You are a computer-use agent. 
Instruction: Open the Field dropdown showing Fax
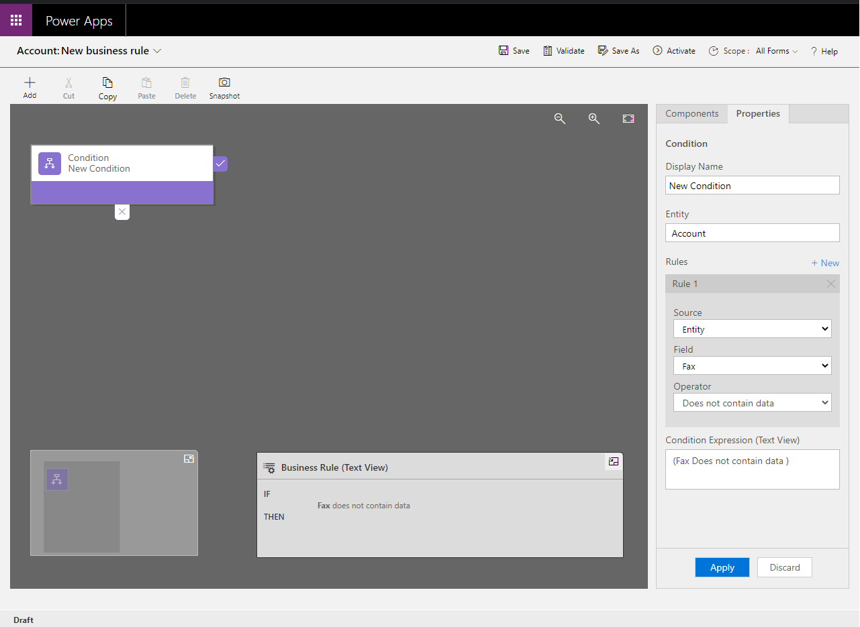(x=752, y=365)
